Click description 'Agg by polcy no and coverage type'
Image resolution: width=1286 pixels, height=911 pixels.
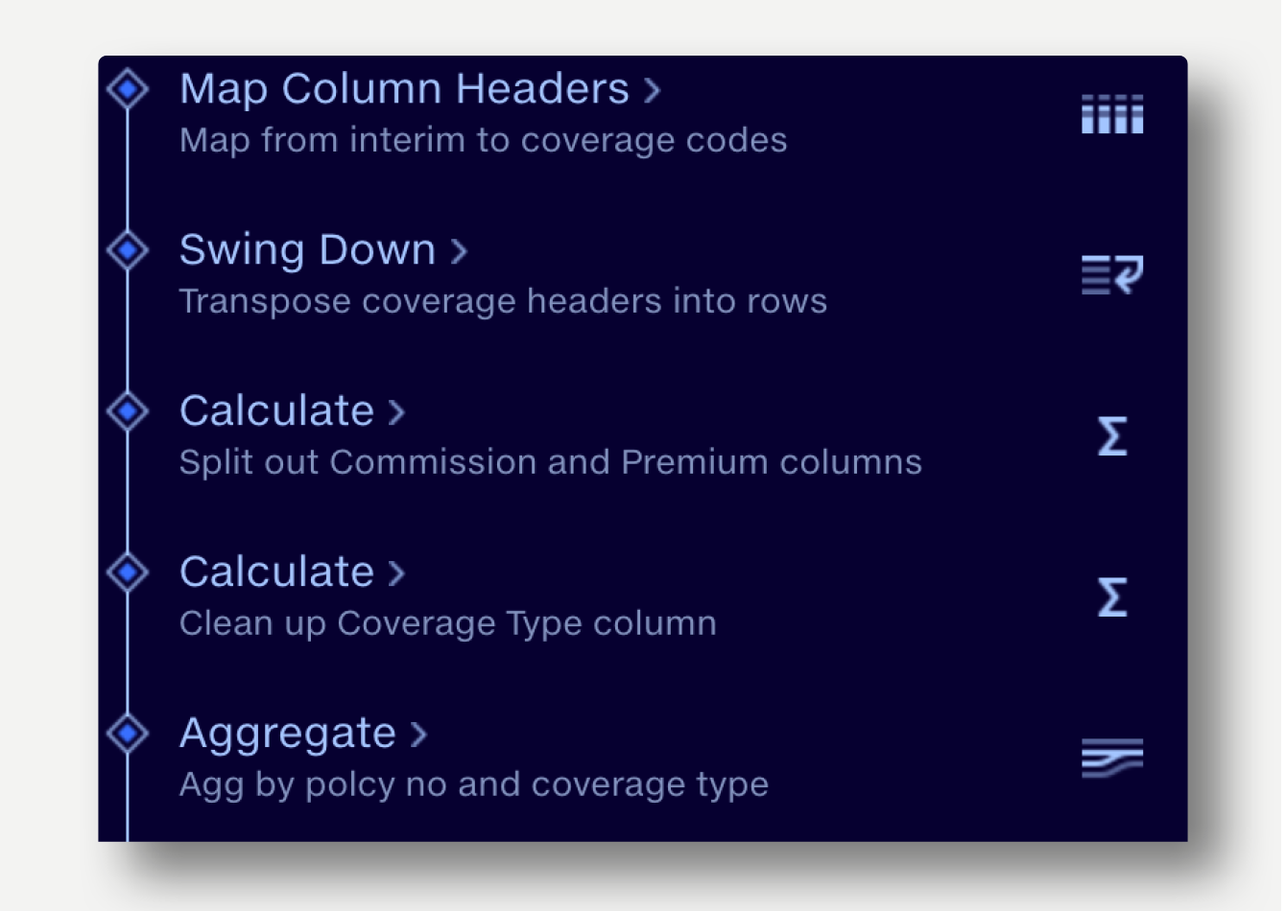point(473,784)
